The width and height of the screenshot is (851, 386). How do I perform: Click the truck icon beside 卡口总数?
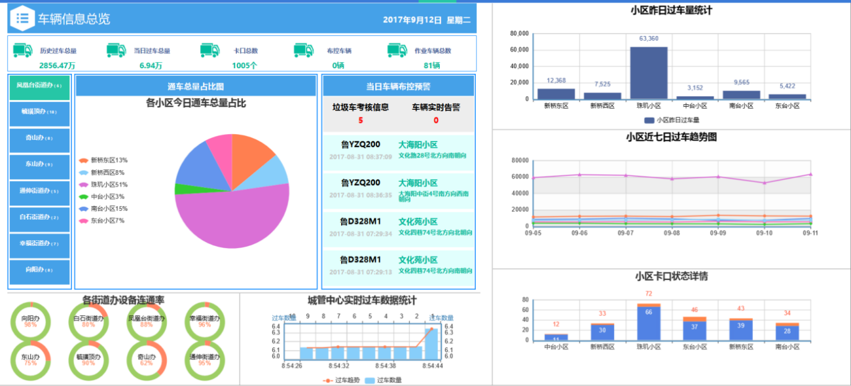(x=210, y=50)
